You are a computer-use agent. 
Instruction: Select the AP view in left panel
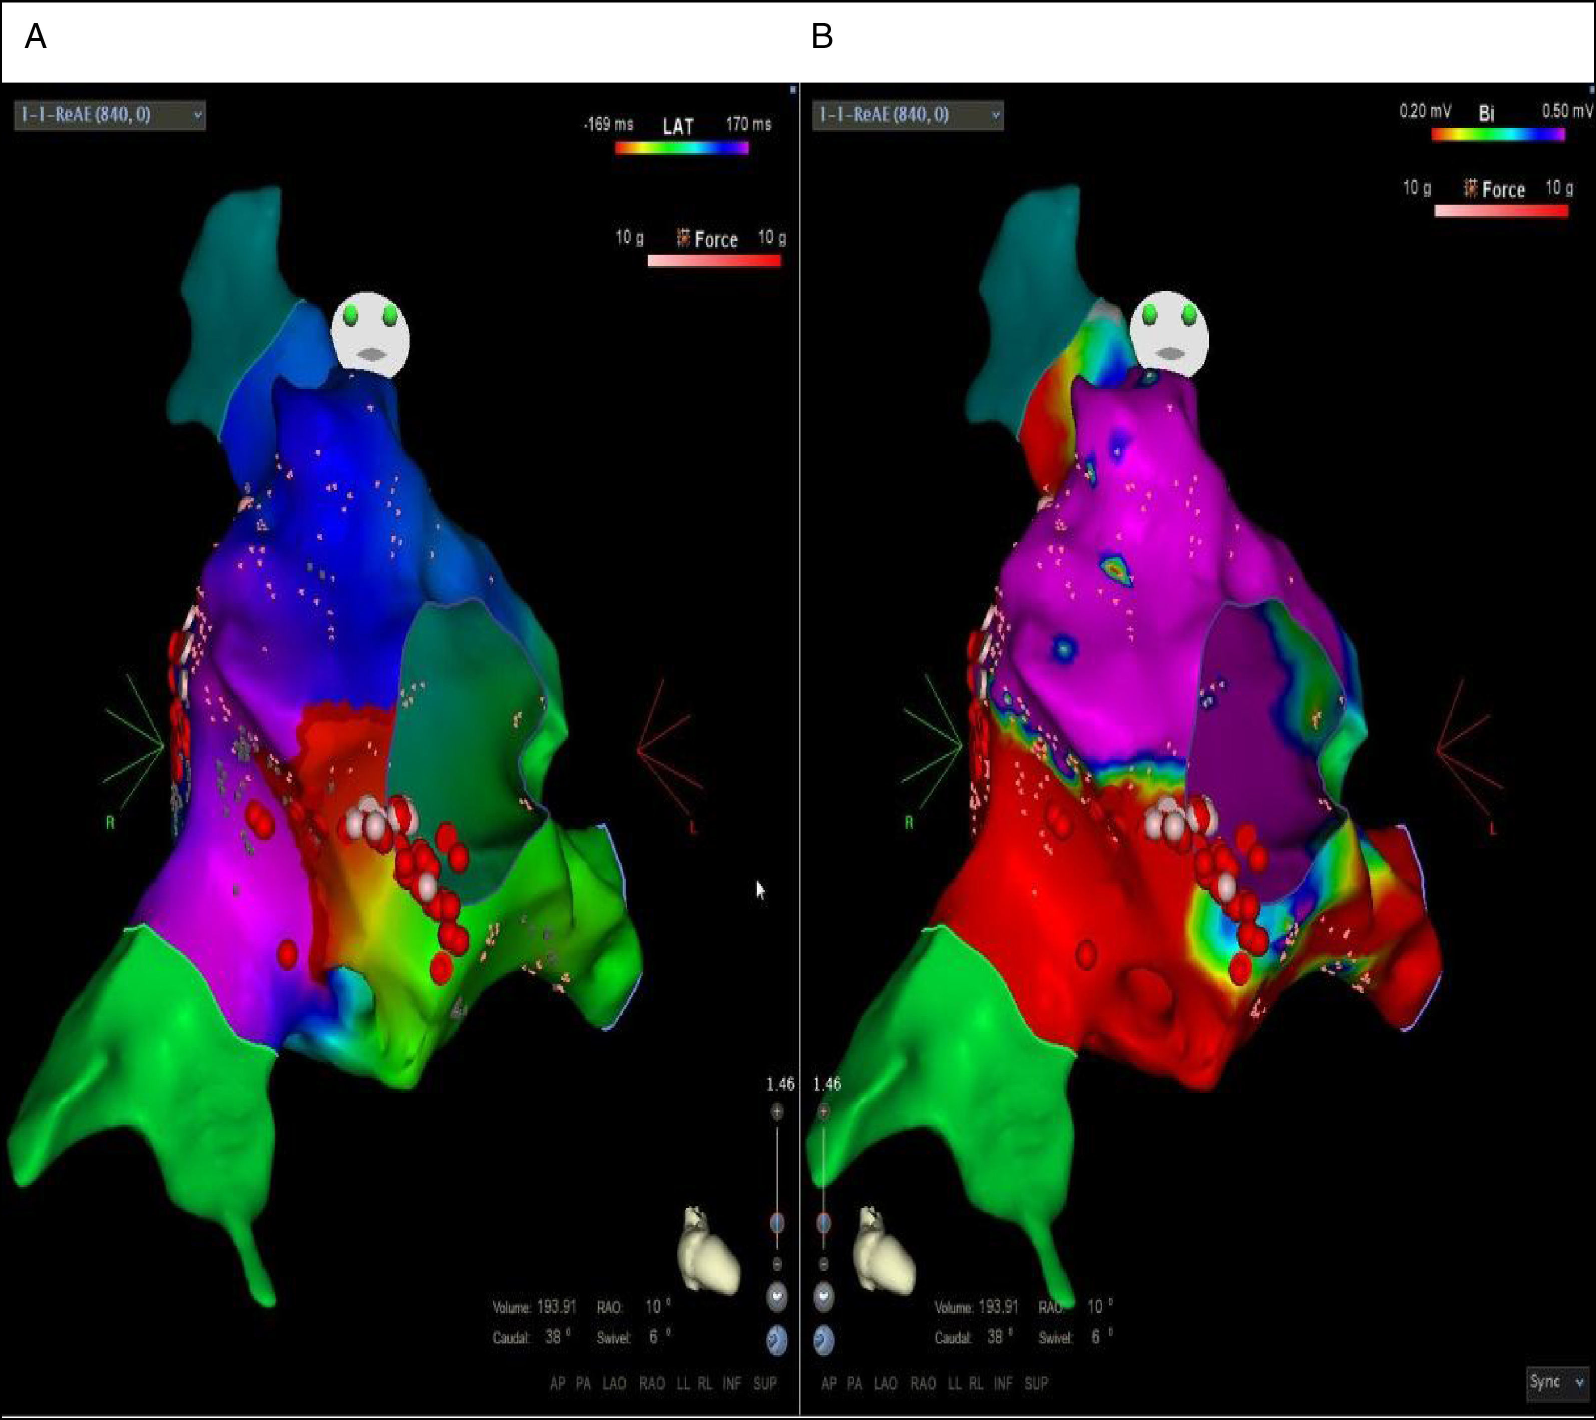(557, 1384)
